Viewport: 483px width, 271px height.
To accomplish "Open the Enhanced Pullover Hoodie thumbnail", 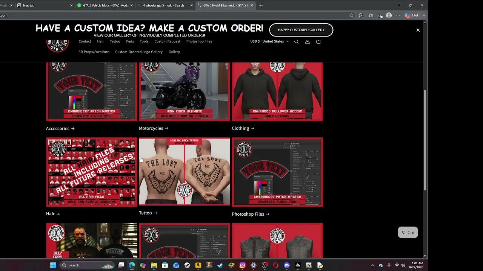I will pos(277,92).
